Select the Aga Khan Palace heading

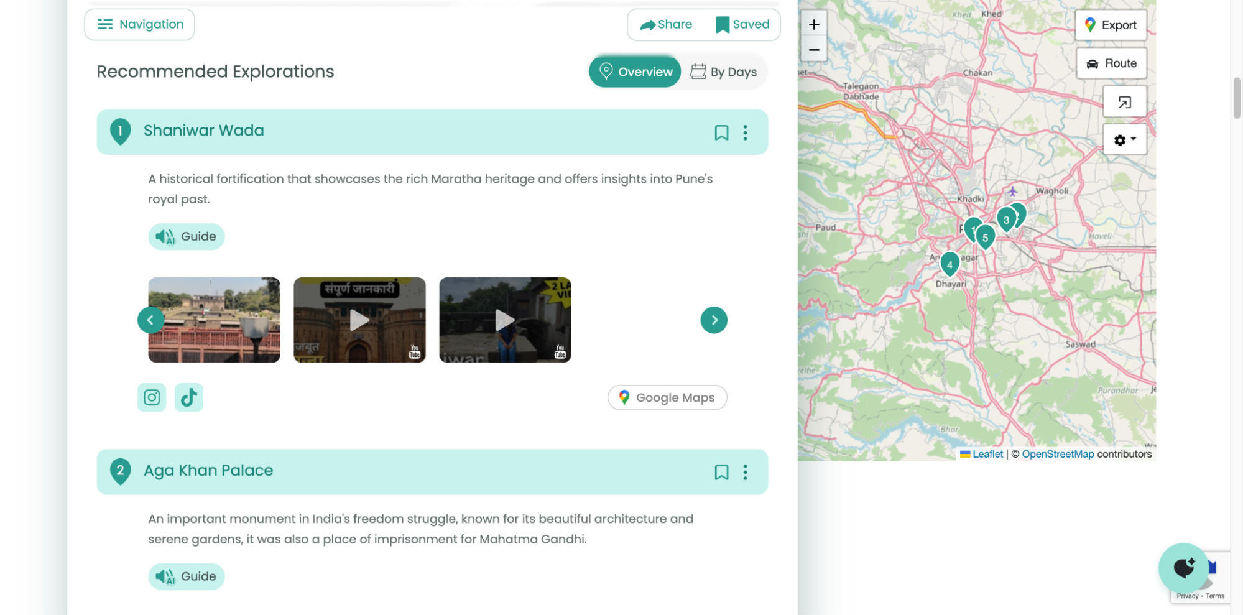[x=208, y=470]
